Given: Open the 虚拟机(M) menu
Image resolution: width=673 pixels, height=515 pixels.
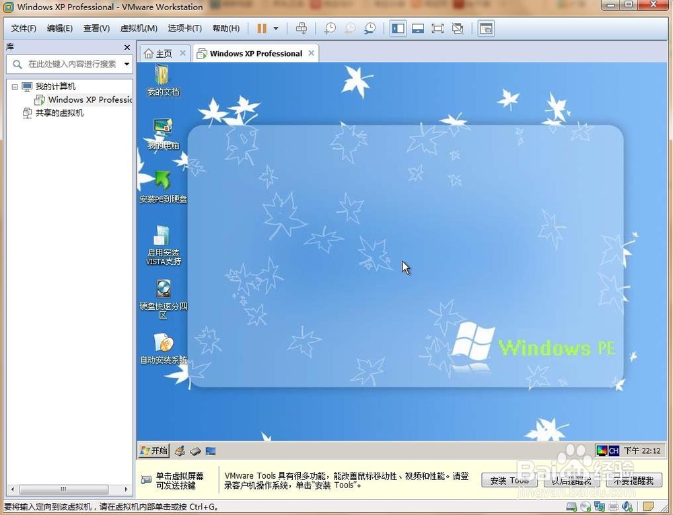Looking at the screenshot, I should (139, 28).
